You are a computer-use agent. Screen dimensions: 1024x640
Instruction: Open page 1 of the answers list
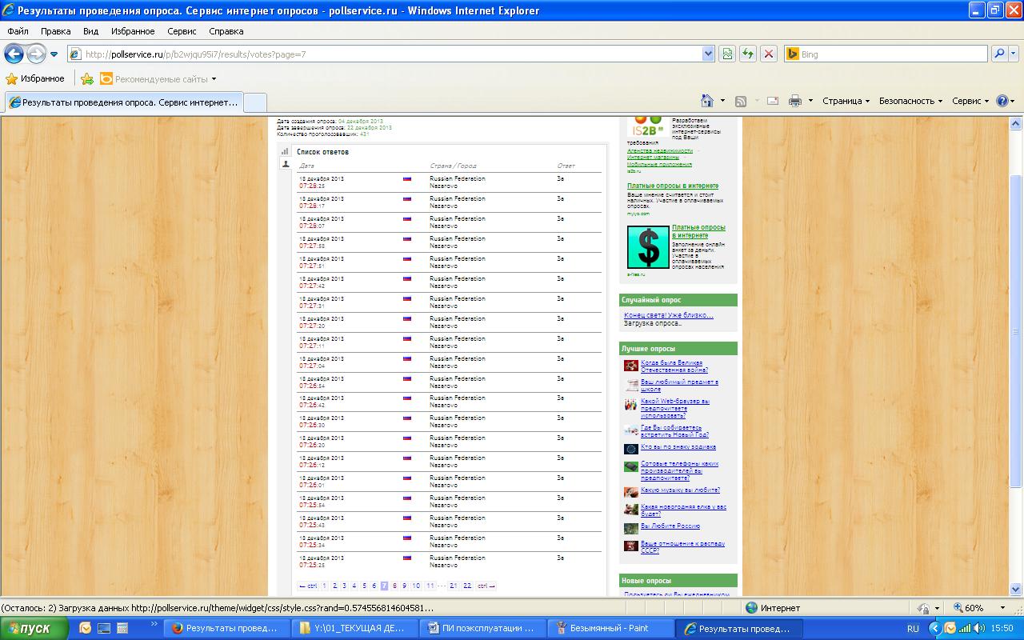(x=324, y=586)
